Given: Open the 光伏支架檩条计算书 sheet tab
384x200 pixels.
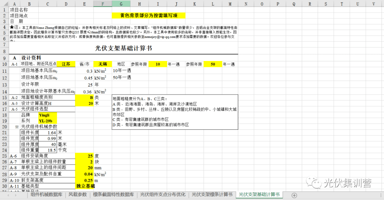Looking at the screenshot, I should pyautogui.click(x=212, y=195).
